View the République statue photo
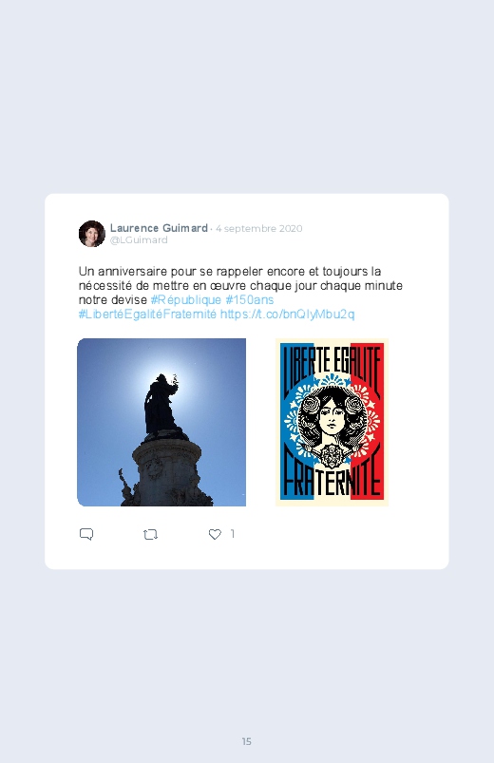This screenshot has height=763, width=494. coord(161,422)
